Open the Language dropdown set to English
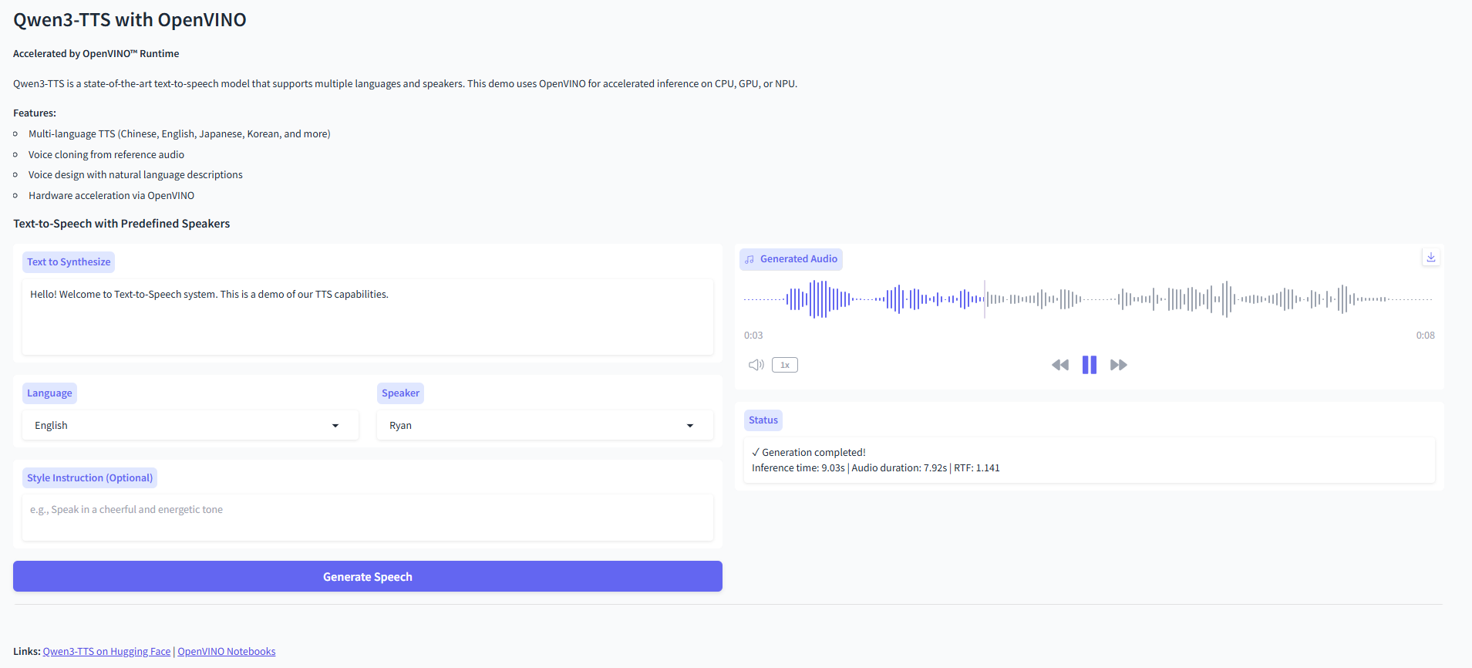 coord(190,426)
